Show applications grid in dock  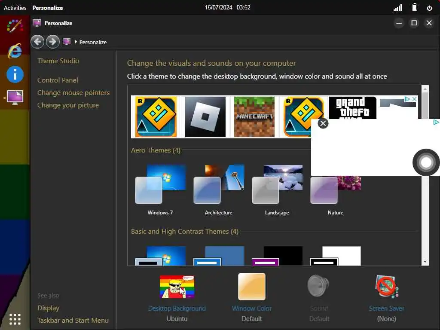click(x=15, y=319)
